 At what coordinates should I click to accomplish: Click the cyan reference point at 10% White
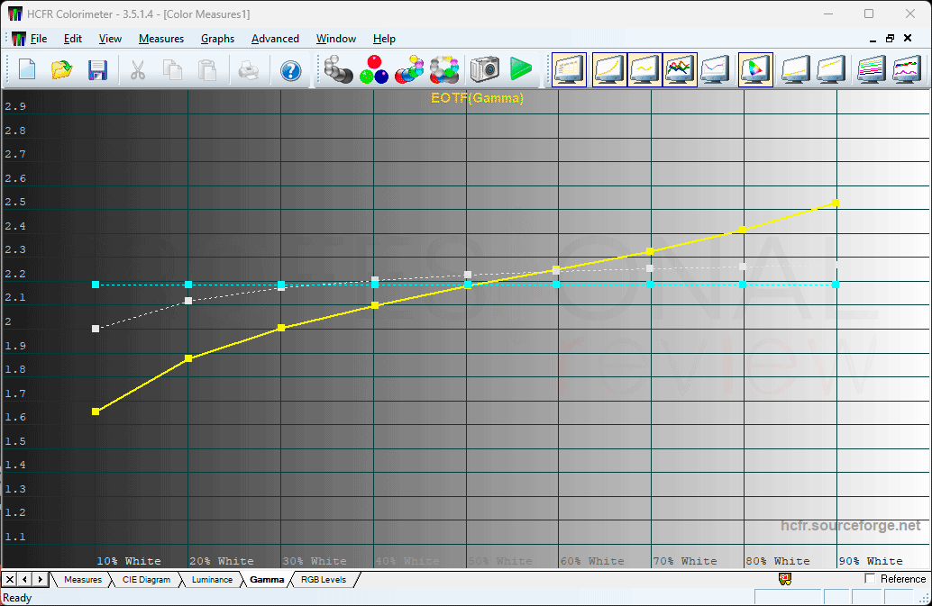click(x=96, y=285)
